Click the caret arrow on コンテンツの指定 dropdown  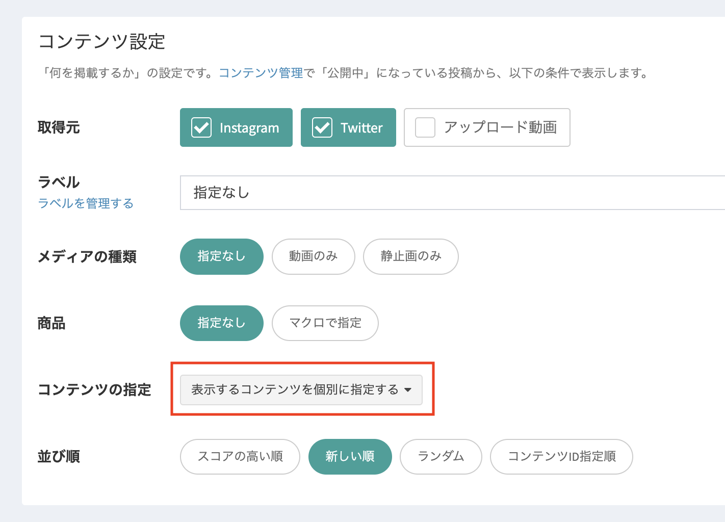[407, 390]
